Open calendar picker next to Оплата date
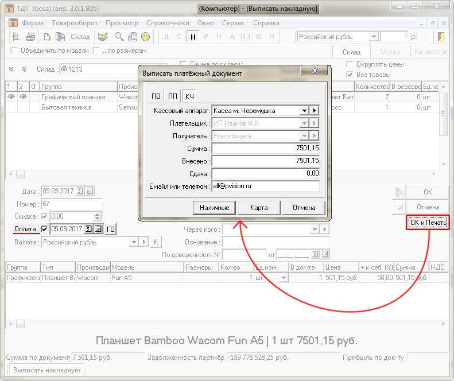The image size is (454, 381). click(98, 229)
